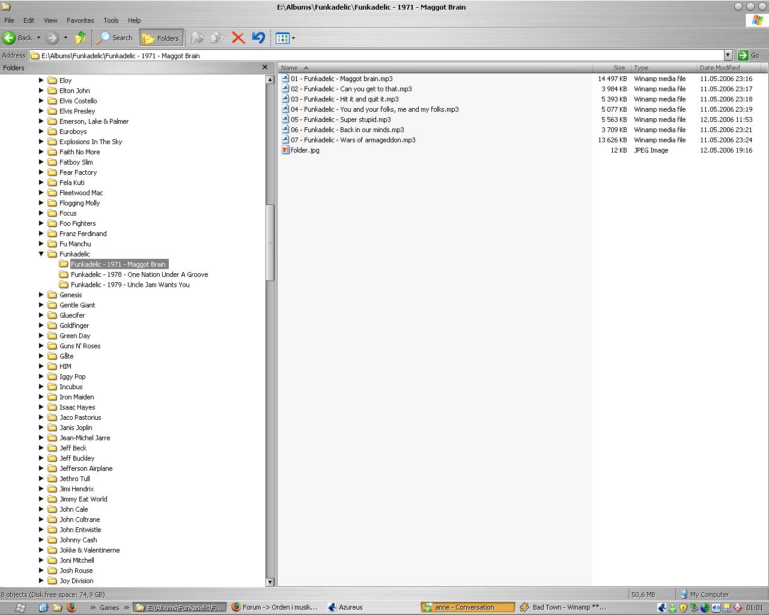Switch to 'Forum -> Orden i musik' Firefox window
The height and width of the screenshot is (615, 769).
tap(275, 607)
